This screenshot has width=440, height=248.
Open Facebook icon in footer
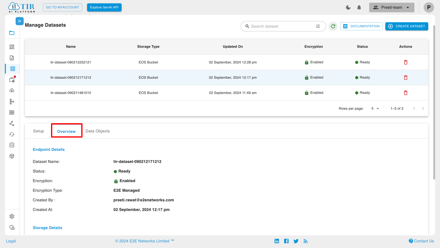click(286, 241)
